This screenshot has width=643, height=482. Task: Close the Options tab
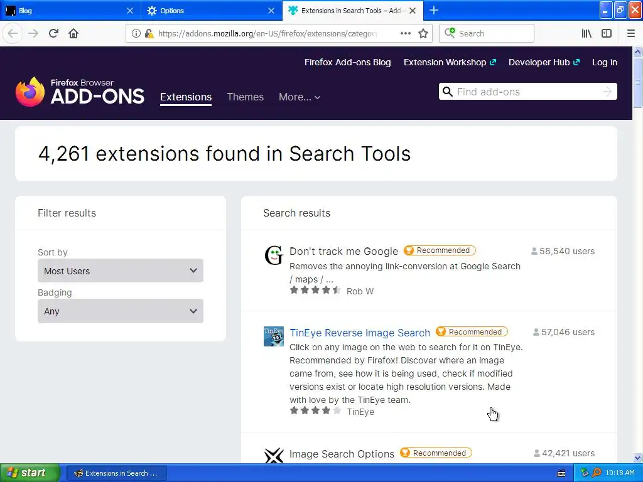coord(271,11)
